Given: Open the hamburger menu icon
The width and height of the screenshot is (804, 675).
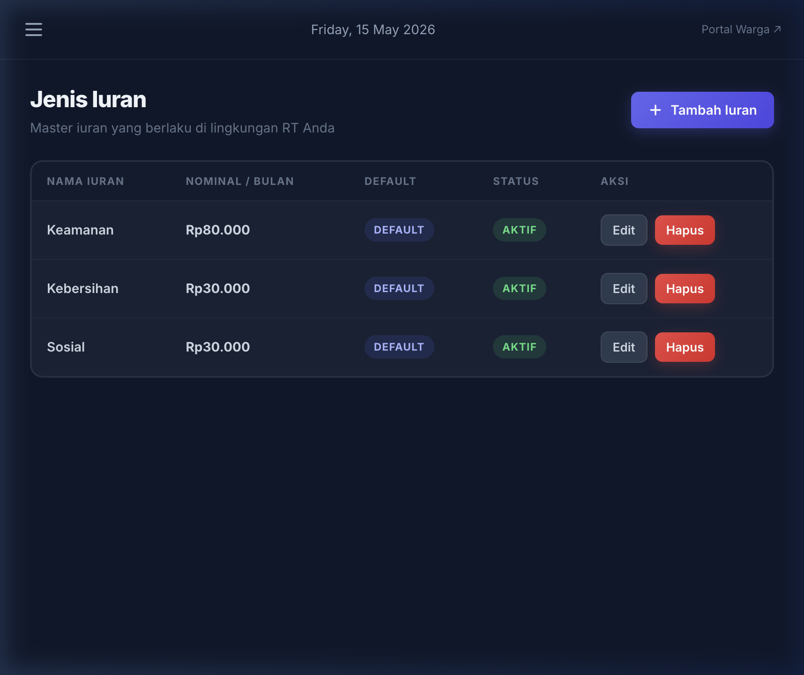Looking at the screenshot, I should coord(34,29).
